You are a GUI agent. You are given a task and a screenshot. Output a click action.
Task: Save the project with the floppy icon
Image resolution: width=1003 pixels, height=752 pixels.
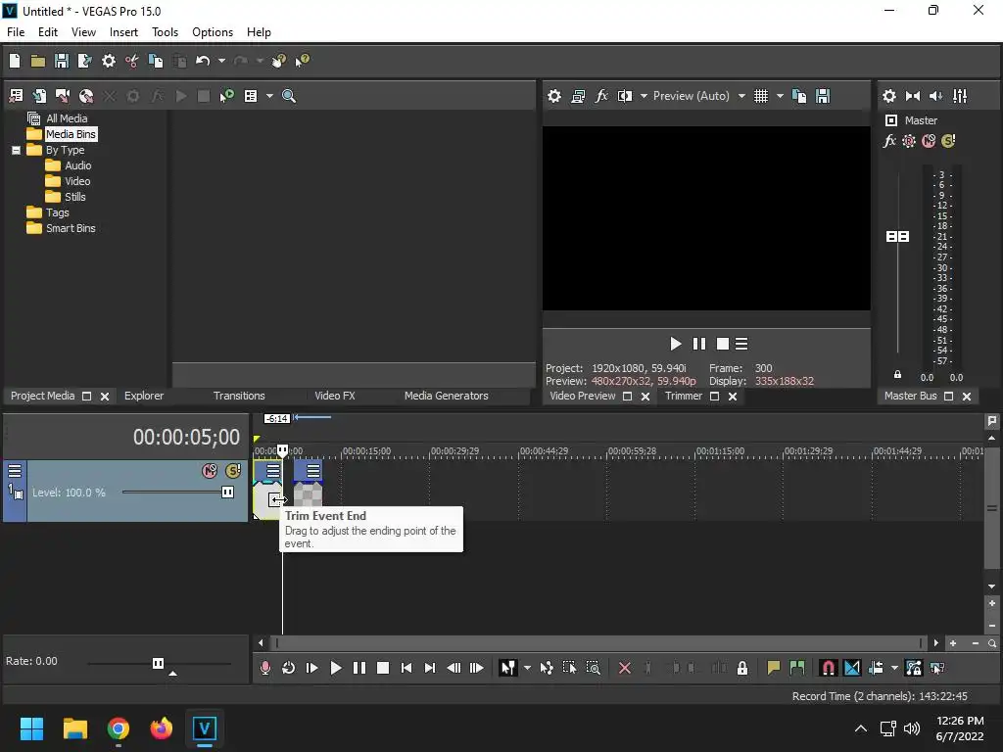(x=62, y=61)
